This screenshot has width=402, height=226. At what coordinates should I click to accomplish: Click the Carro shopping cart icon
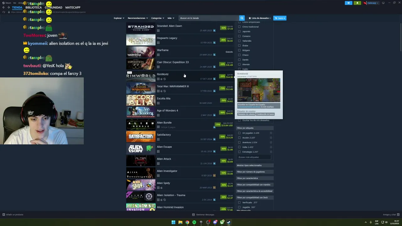(276, 18)
